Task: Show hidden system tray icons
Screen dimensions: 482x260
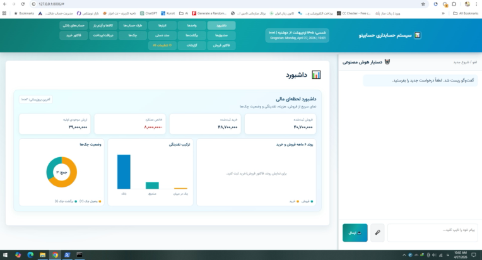Action: [x=404, y=255]
